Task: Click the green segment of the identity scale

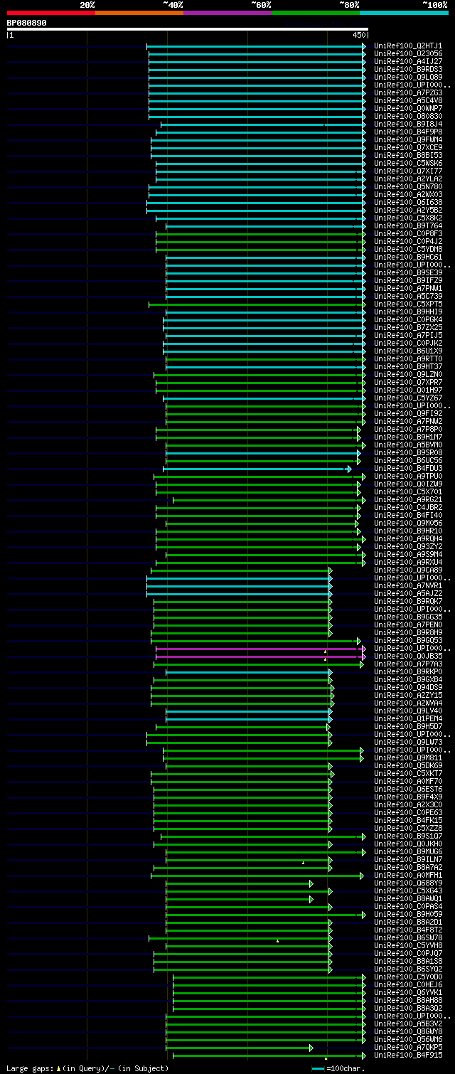Action: click(316, 12)
